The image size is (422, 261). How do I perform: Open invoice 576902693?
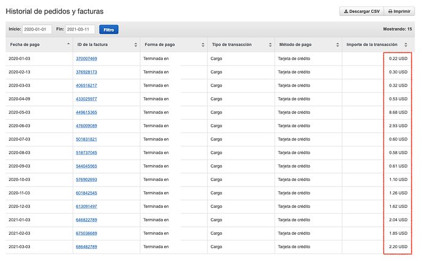[x=86, y=180]
